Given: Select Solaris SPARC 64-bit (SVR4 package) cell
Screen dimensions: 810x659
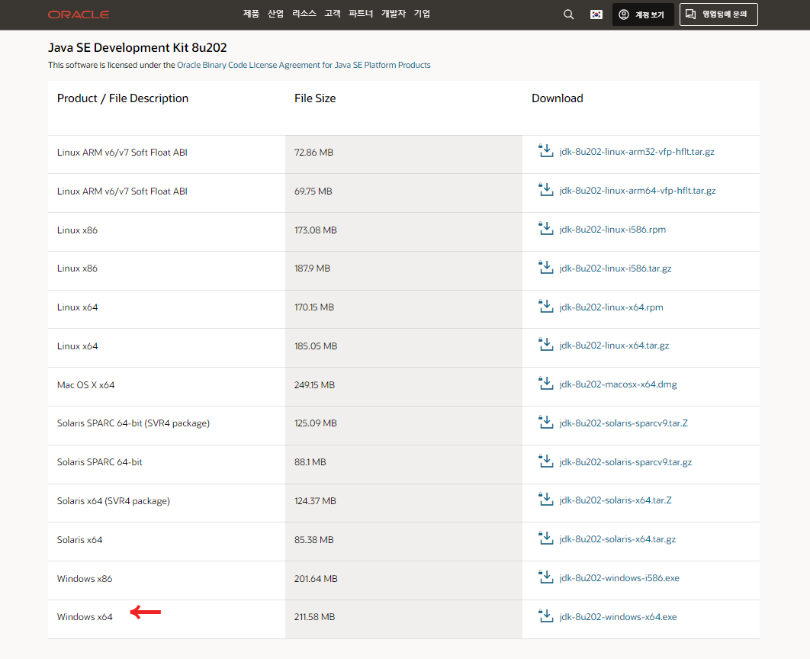Looking at the screenshot, I should [x=166, y=426].
